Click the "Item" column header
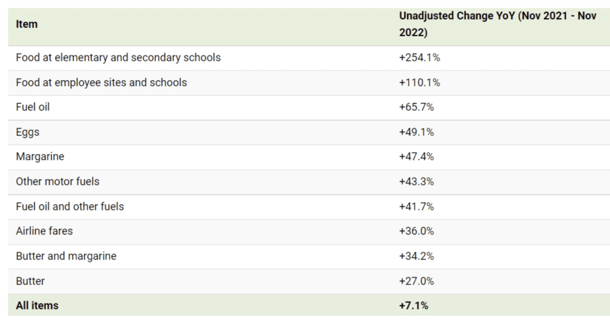The image size is (610, 322). point(27,24)
